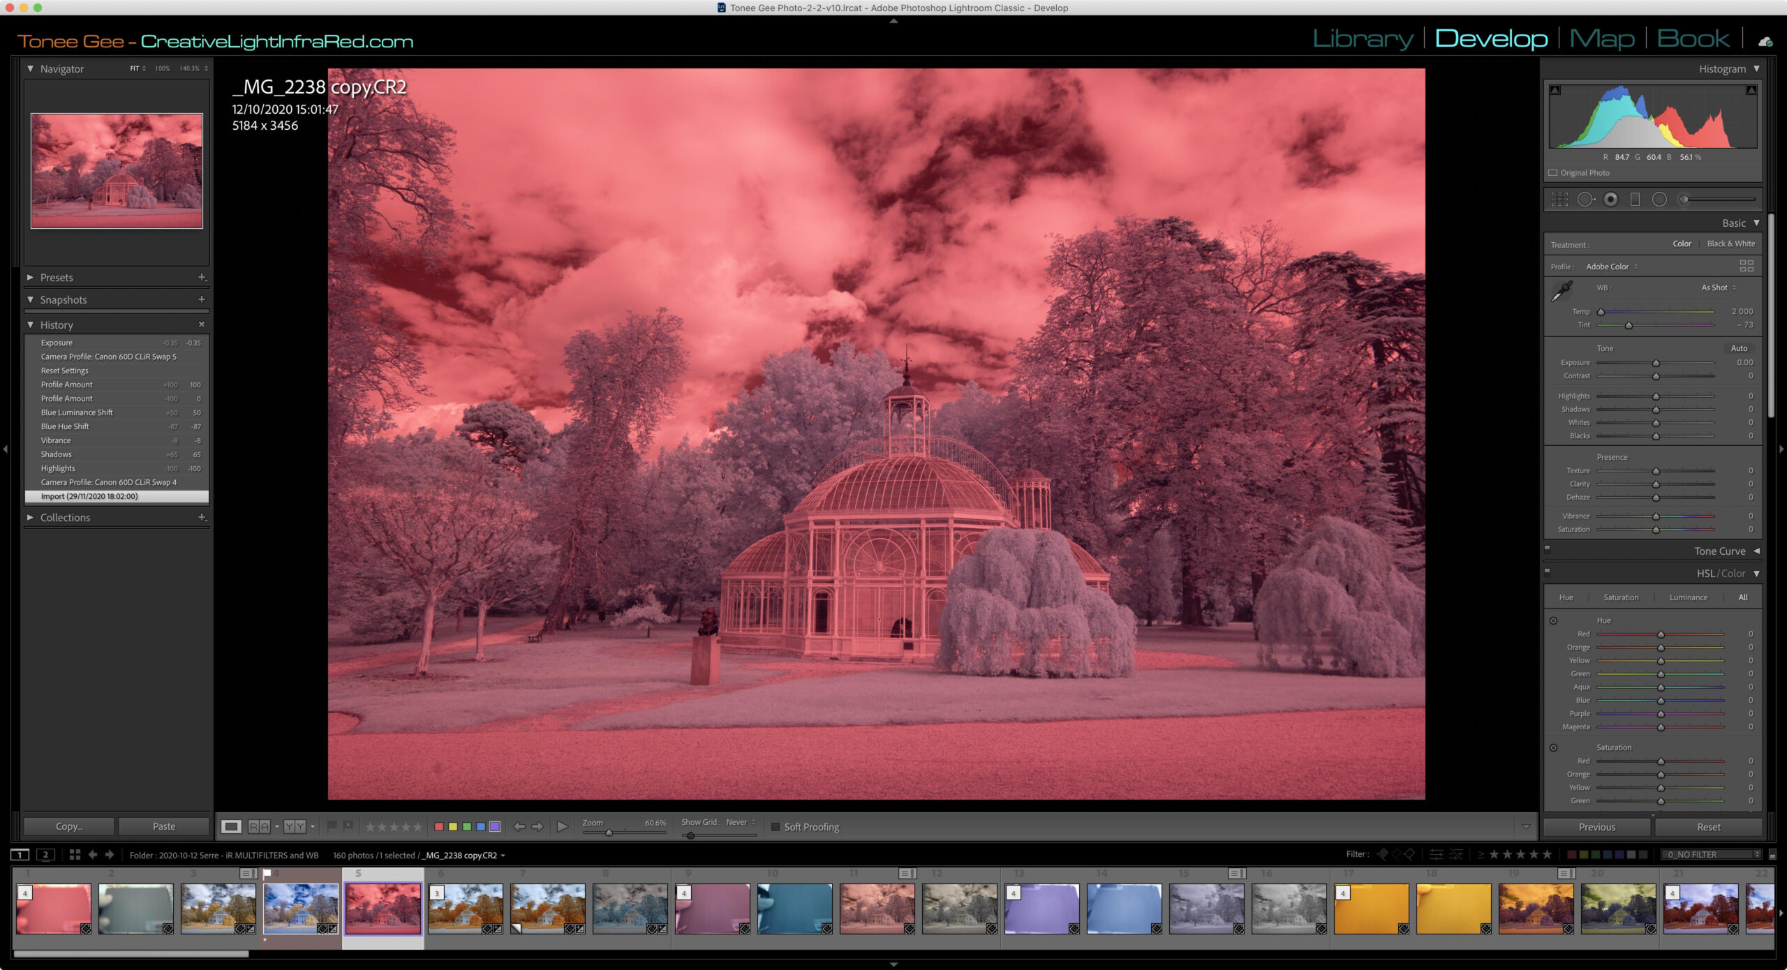Screen dimensions: 1787x970
Task: Switch to Loupe view mode
Action: click(231, 827)
